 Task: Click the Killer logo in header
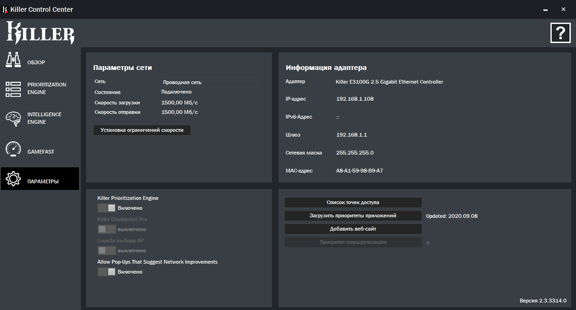(x=40, y=33)
